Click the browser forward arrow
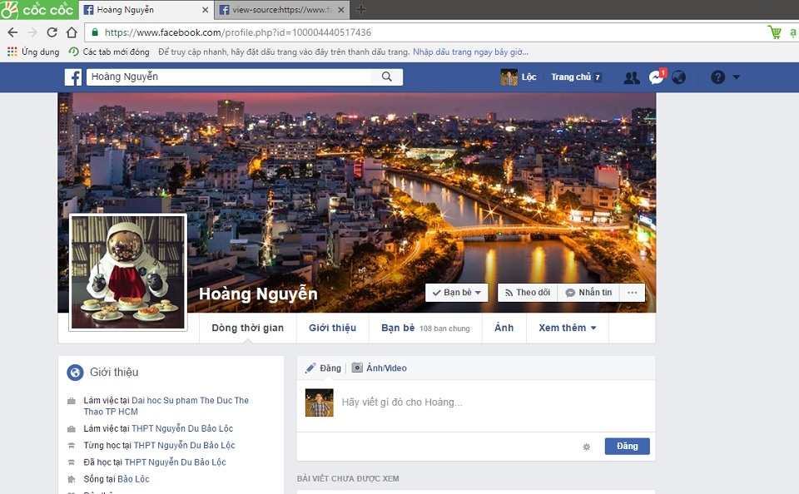Viewport: 799px width, 494px height. click(x=32, y=32)
